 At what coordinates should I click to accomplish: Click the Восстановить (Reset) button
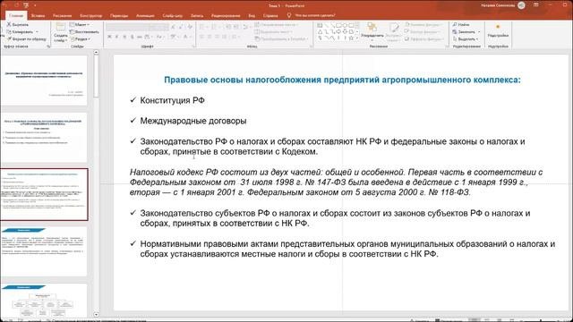[84, 32]
